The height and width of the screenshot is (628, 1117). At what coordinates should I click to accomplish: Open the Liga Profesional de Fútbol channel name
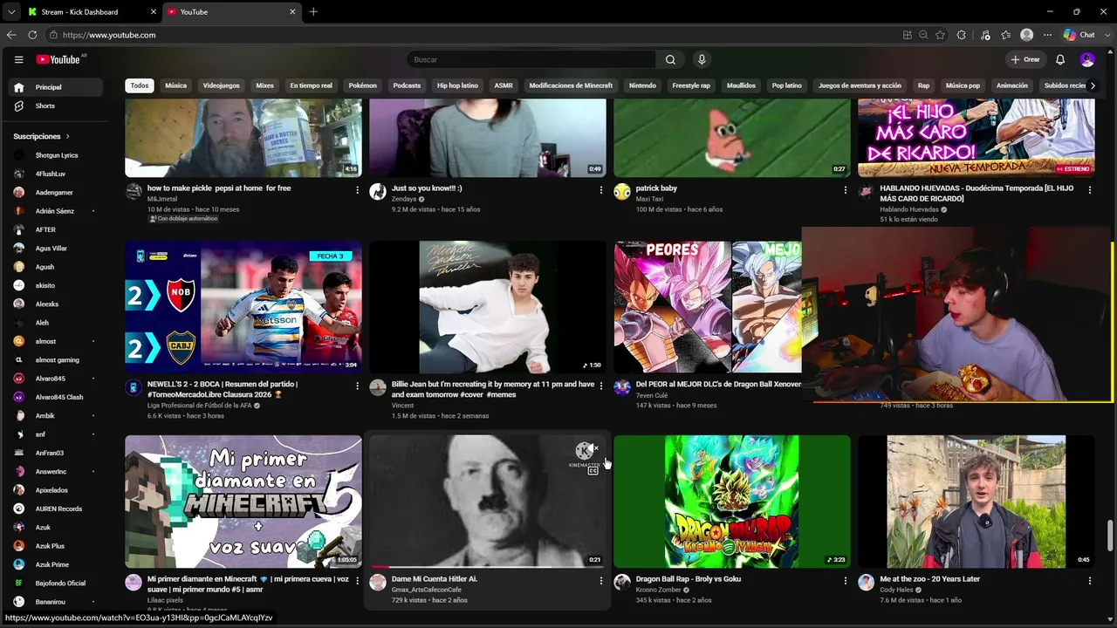pos(199,405)
